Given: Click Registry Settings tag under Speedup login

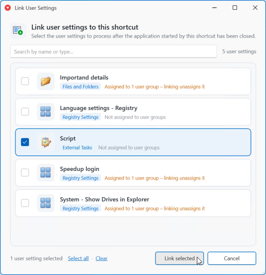Looking at the screenshot, I should coord(81,178).
